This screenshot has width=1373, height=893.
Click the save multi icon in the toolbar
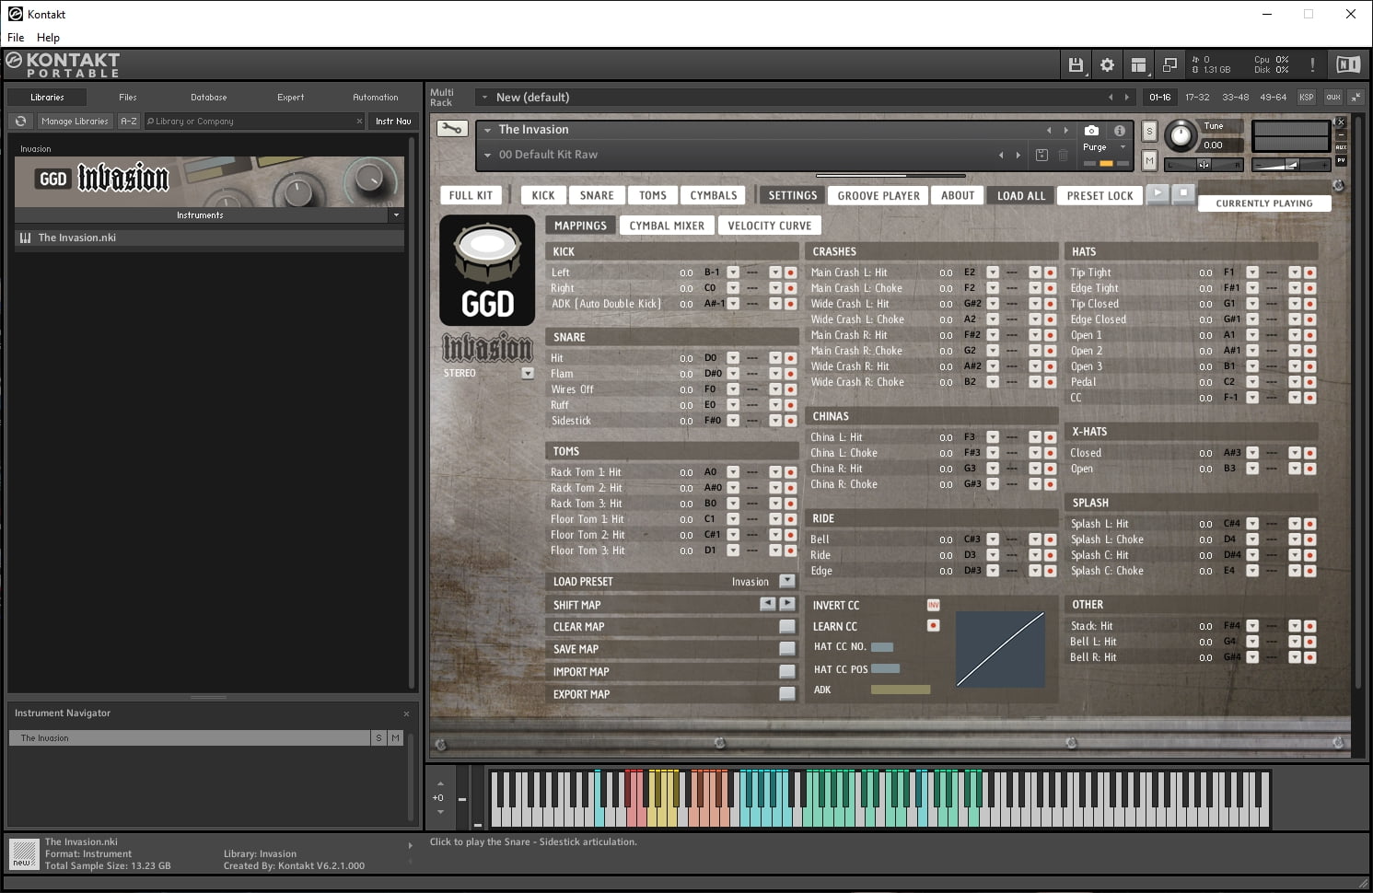(x=1075, y=64)
